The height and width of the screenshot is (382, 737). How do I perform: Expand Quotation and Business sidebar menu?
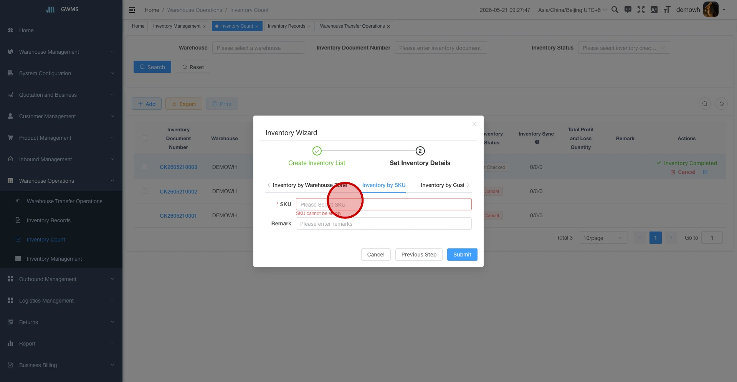tap(61, 95)
